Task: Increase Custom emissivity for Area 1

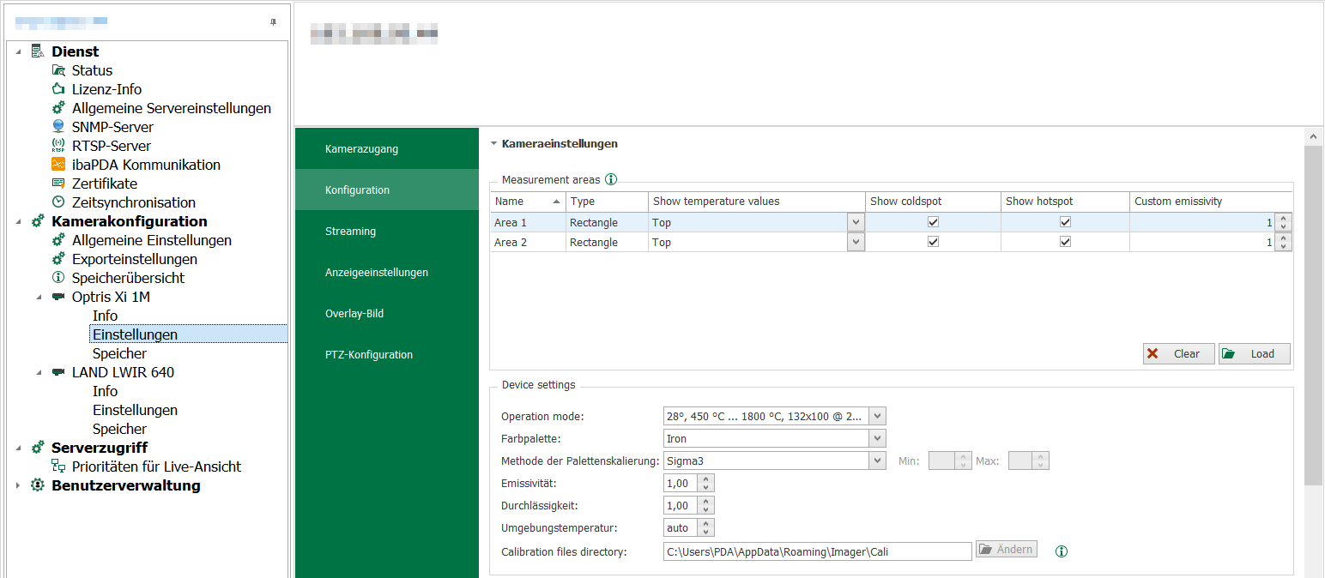Action: pyautogui.click(x=1283, y=218)
